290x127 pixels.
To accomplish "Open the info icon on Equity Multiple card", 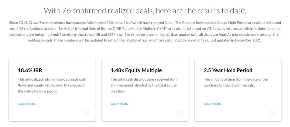I will point(180,113).
